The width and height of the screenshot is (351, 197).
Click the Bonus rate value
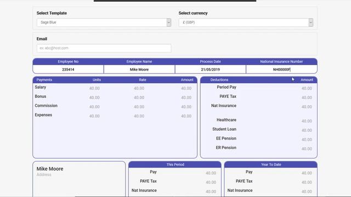(139, 97)
